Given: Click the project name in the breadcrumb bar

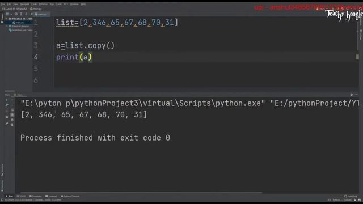Looking at the screenshot, I should (15, 9).
